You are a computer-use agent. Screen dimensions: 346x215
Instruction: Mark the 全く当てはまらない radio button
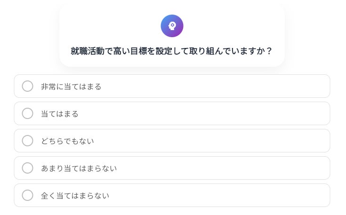(28, 195)
